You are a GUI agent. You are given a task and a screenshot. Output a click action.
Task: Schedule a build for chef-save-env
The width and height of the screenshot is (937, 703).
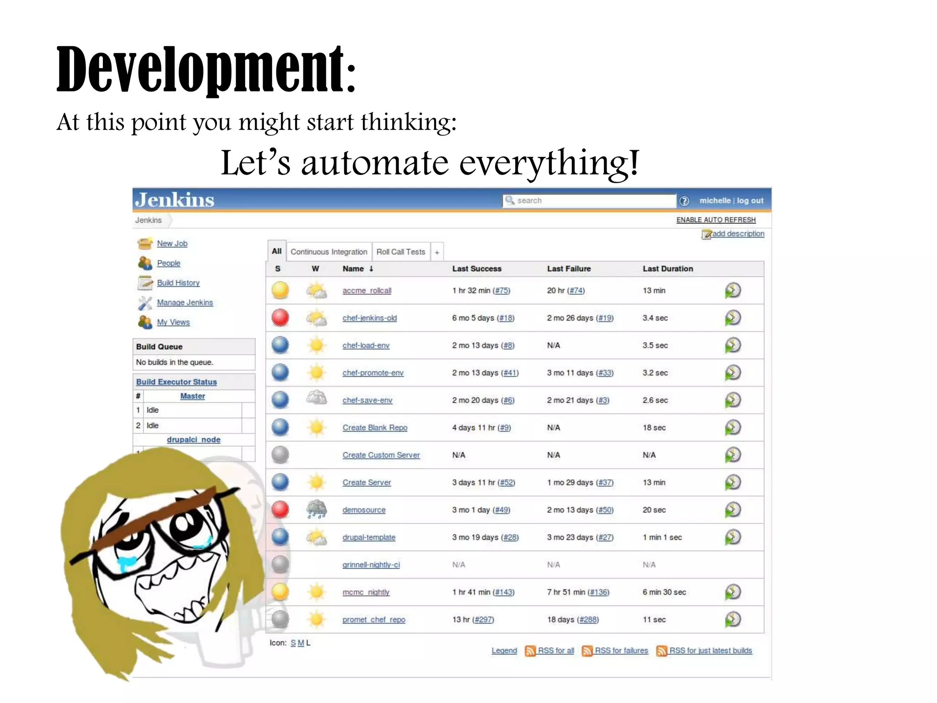[x=732, y=400]
